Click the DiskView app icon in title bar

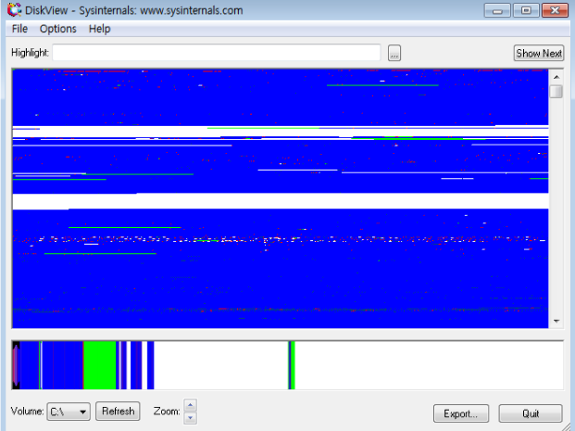point(14,10)
